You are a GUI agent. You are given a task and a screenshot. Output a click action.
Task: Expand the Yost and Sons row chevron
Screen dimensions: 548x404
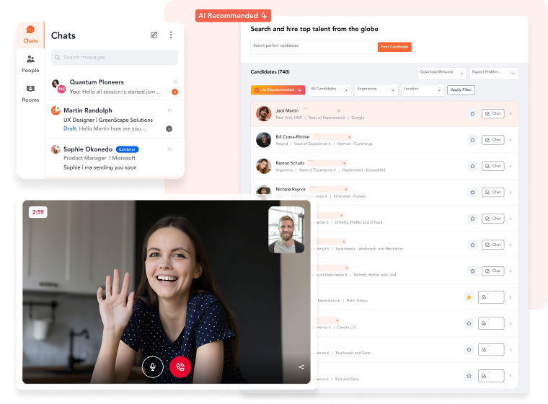[x=511, y=376]
